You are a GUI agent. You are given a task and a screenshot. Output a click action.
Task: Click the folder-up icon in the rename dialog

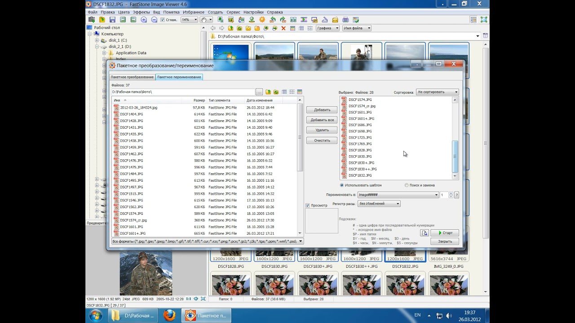pos(268,92)
